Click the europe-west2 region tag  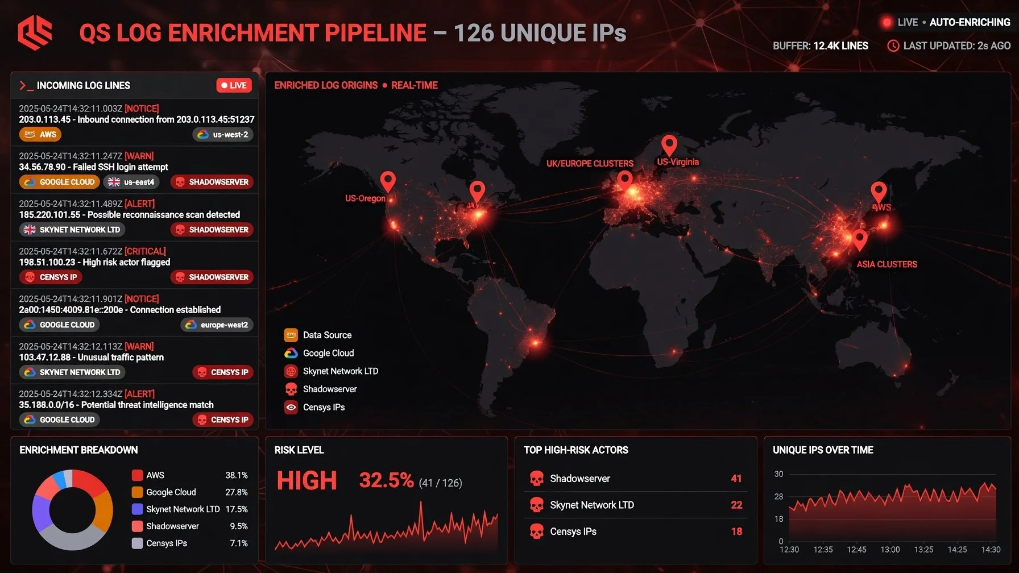[x=217, y=325]
